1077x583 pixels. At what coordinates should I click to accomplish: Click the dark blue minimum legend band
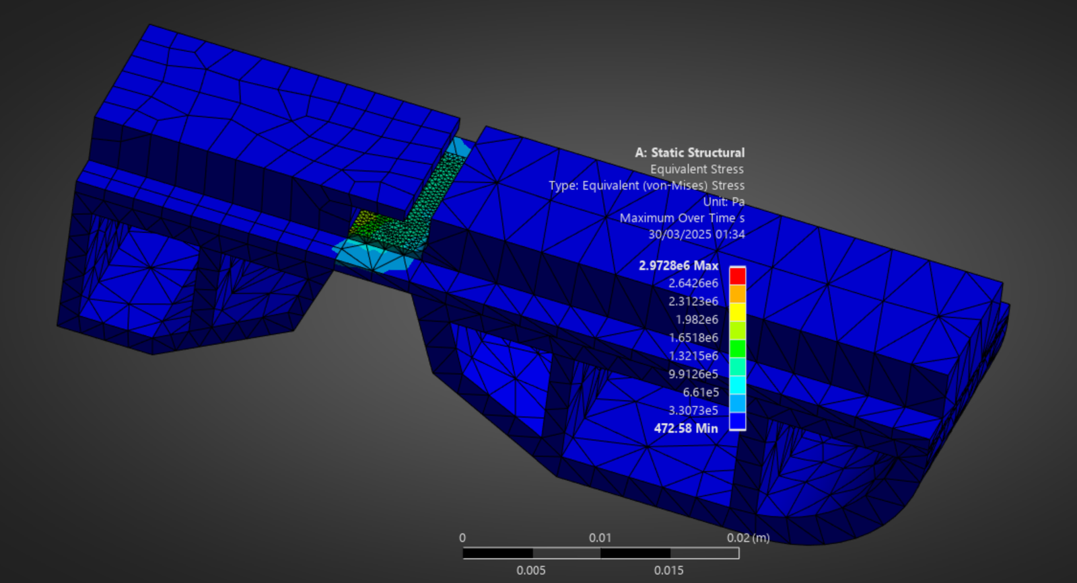(x=738, y=421)
